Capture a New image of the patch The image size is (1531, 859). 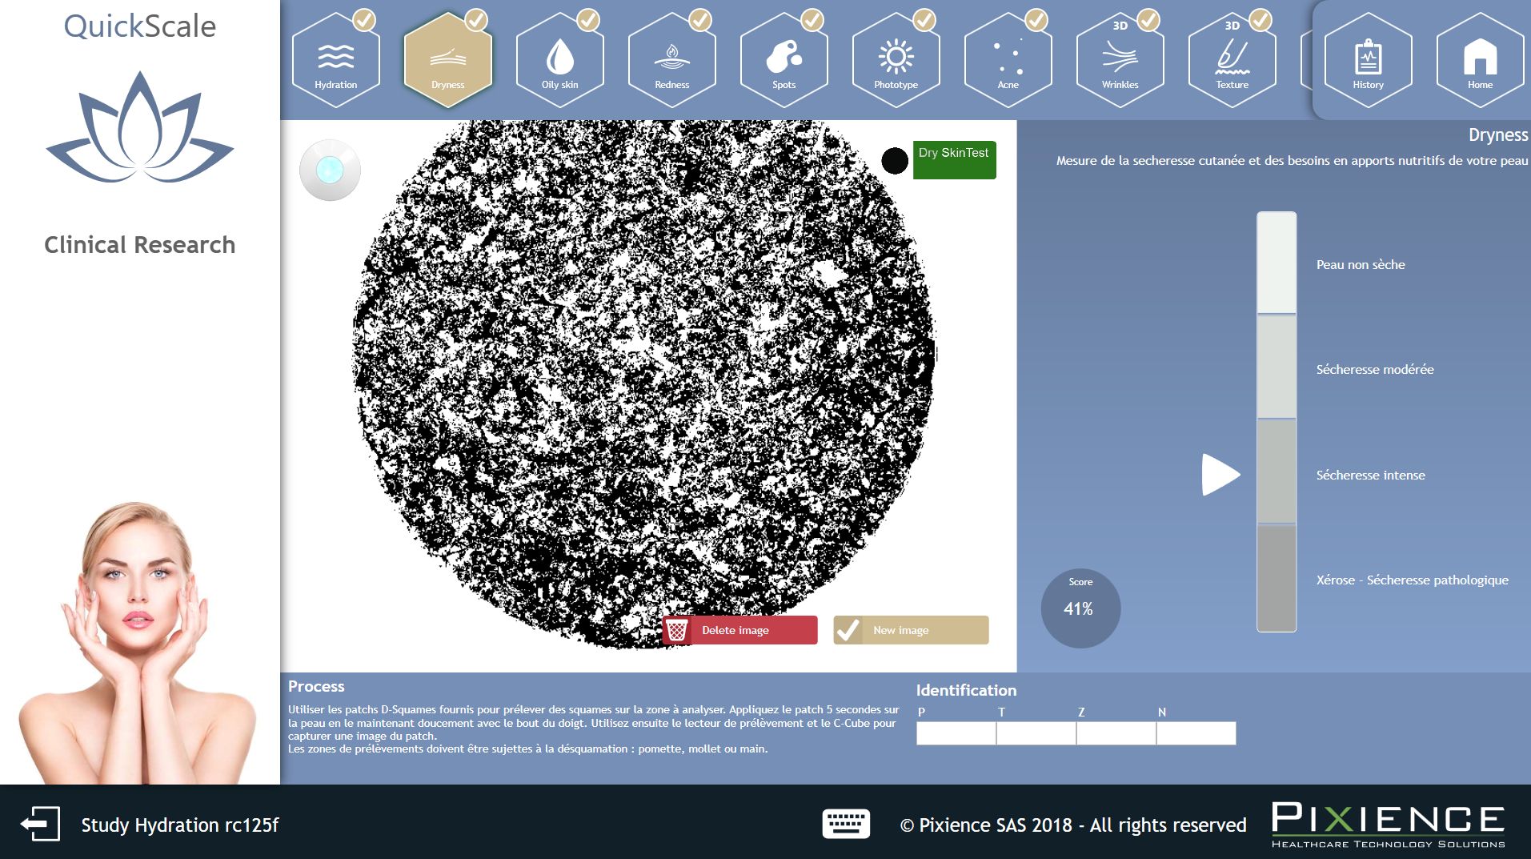click(x=910, y=630)
